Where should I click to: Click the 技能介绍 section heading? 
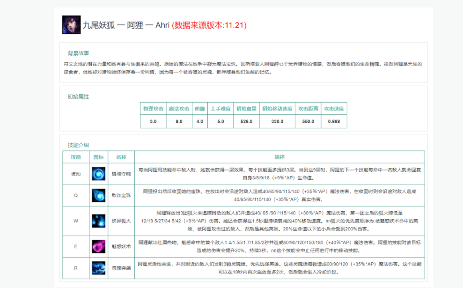click(78, 145)
